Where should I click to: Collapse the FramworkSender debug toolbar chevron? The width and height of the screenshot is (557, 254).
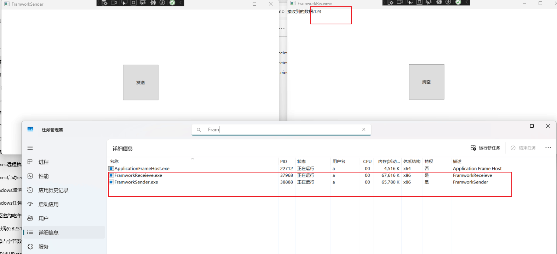(180, 3)
